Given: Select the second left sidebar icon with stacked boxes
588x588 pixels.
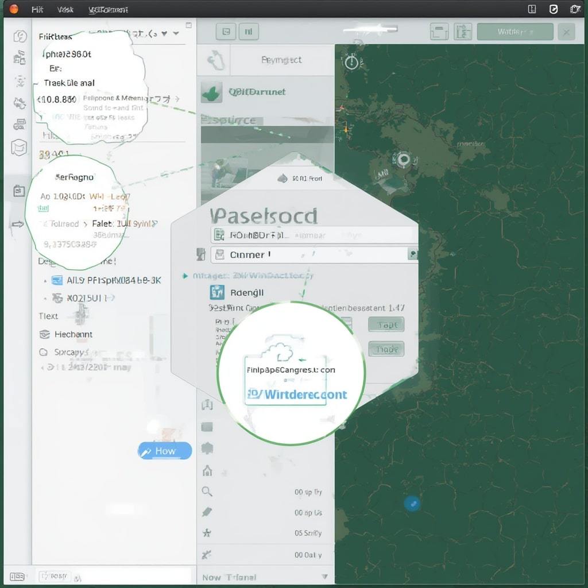Looking at the screenshot, I should [x=20, y=57].
